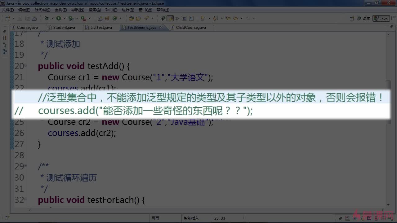The width and height of the screenshot is (397, 223).
Task: Launch Debug with the bug icon
Action: coord(46,18)
